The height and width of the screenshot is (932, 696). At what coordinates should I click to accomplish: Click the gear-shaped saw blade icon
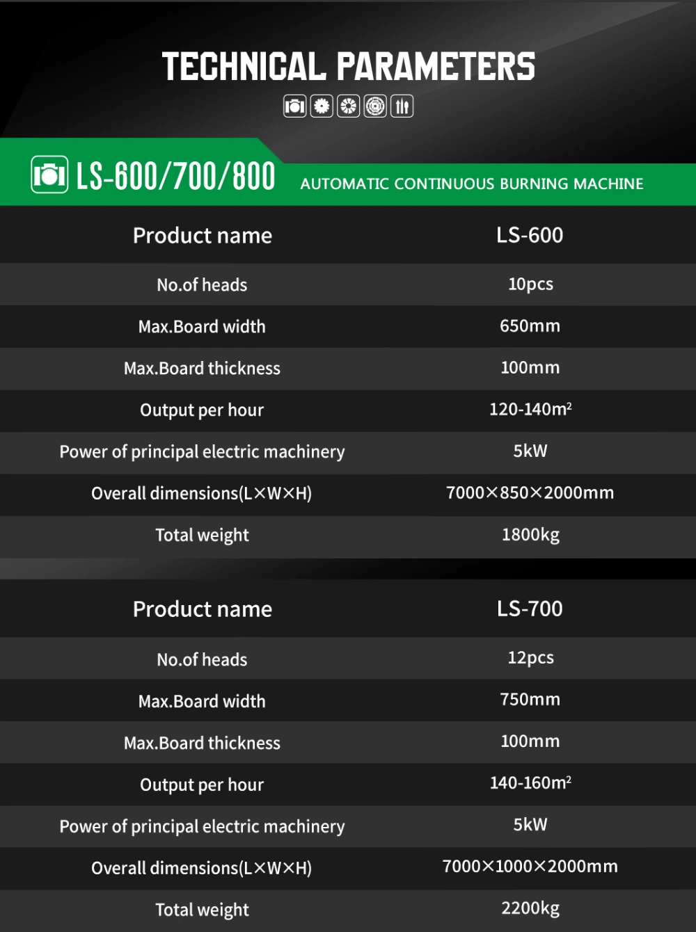pyautogui.click(x=321, y=106)
